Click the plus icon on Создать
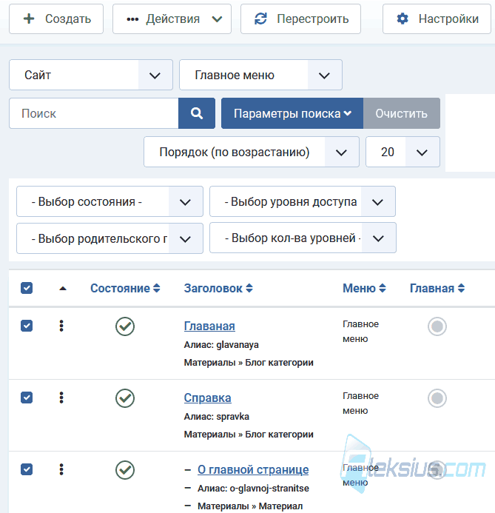This screenshot has width=495, height=513. (x=29, y=19)
